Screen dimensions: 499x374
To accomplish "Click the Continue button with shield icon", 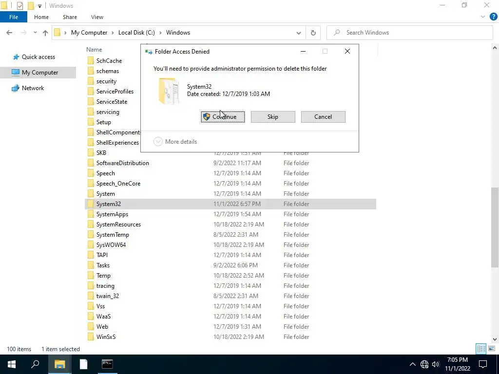I will pos(223,117).
